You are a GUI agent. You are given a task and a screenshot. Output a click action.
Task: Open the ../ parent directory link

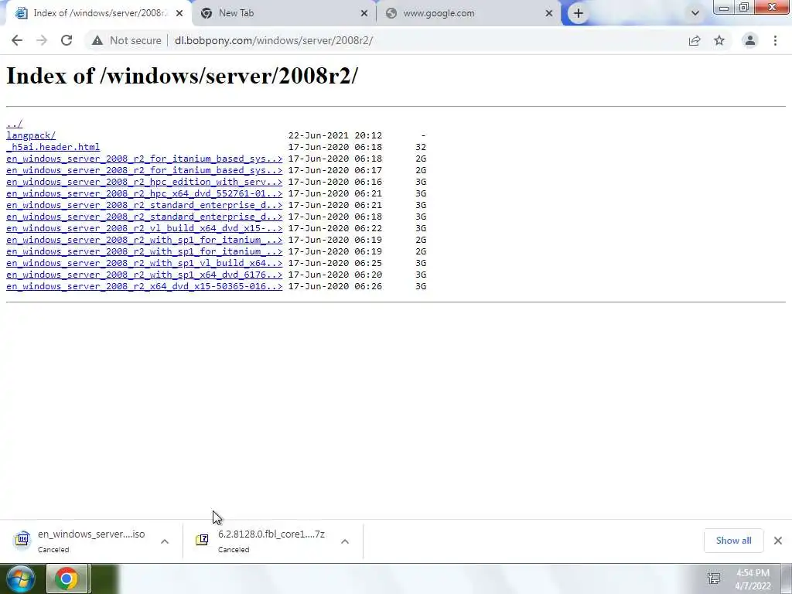[14, 124]
